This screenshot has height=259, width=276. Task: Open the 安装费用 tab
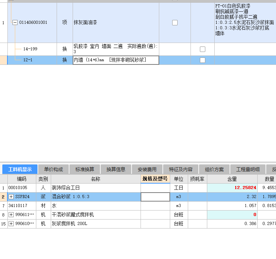point(147,170)
